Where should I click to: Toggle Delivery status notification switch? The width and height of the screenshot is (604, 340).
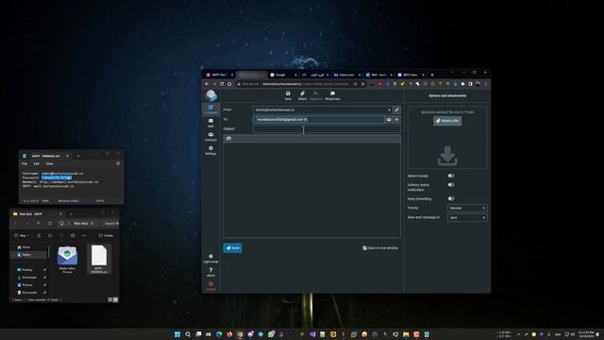click(x=451, y=185)
